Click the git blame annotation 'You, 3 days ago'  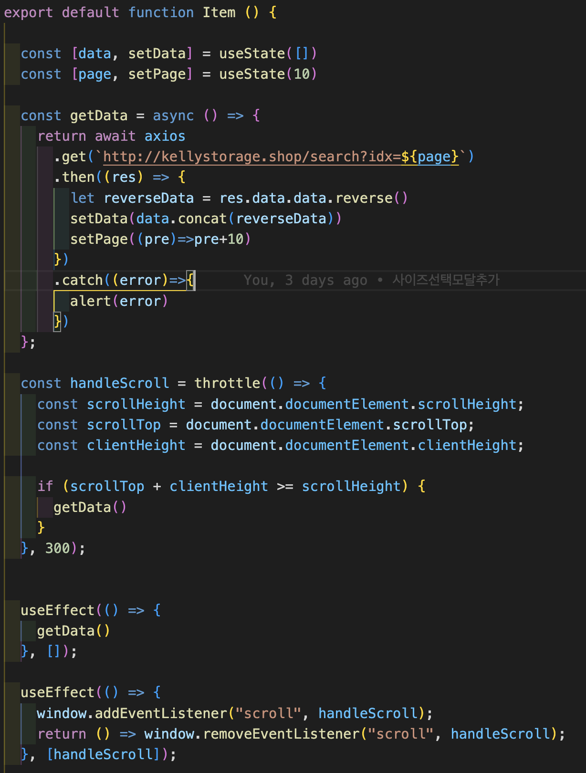pyautogui.click(x=305, y=280)
